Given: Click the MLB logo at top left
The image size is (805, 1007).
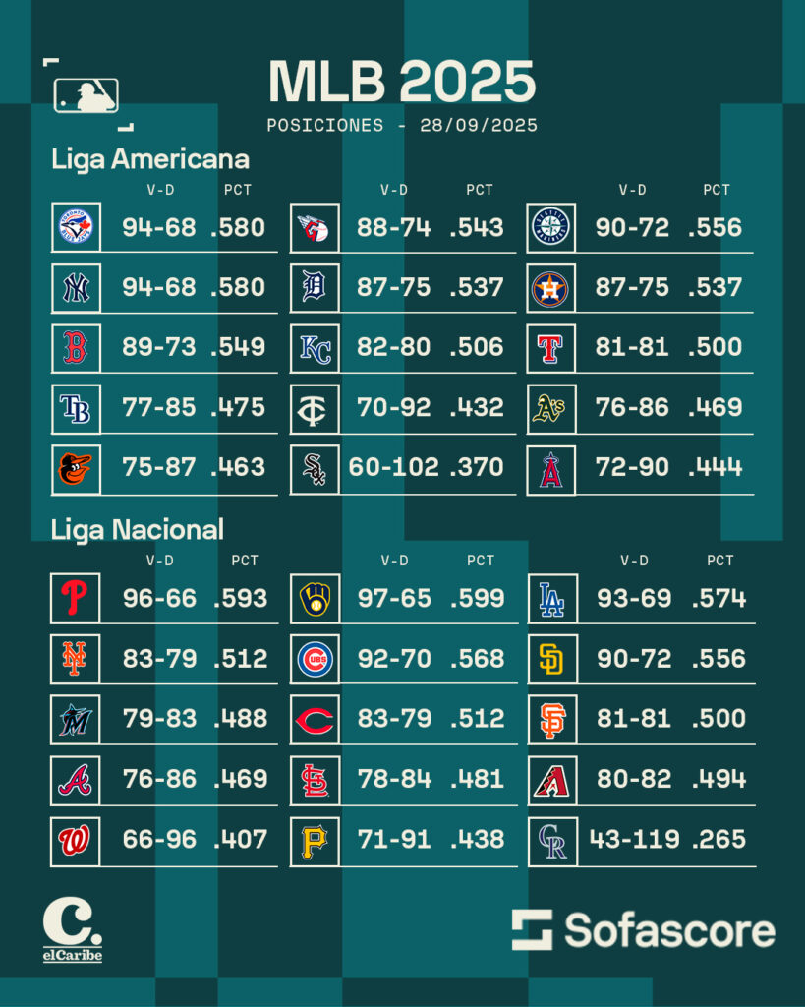Looking at the screenshot, I should [x=86, y=95].
